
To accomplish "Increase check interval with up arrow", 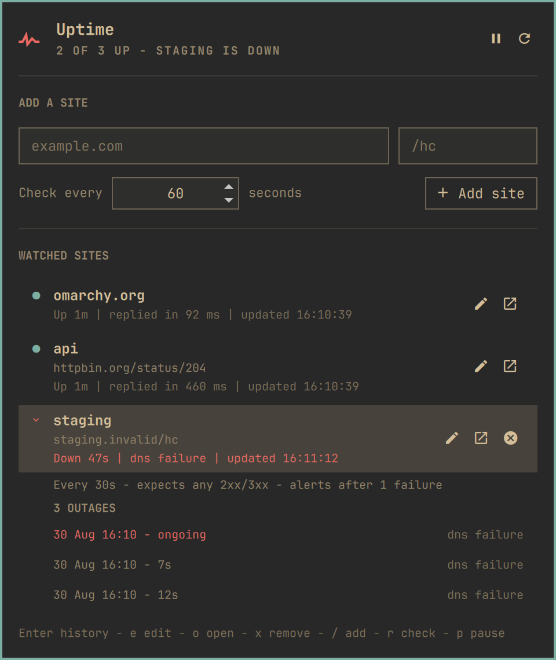I will pyautogui.click(x=229, y=187).
